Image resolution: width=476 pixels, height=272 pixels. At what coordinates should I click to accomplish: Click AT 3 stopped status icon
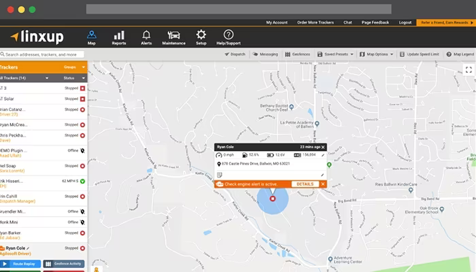tap(82, 88)
